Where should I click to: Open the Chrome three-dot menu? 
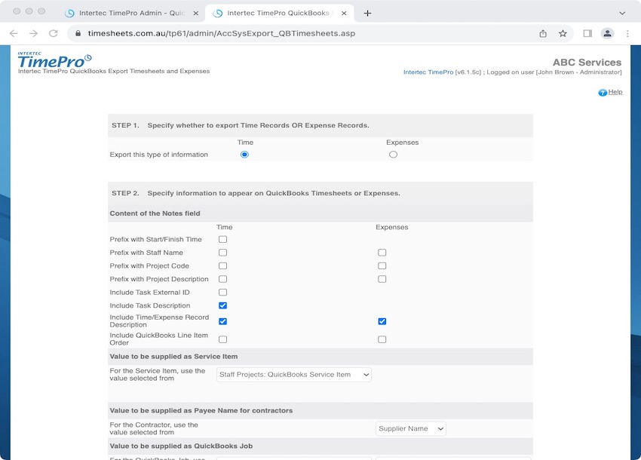pos(627,33)
